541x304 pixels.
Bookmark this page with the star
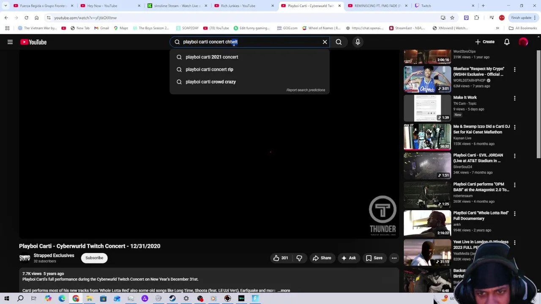452,18
